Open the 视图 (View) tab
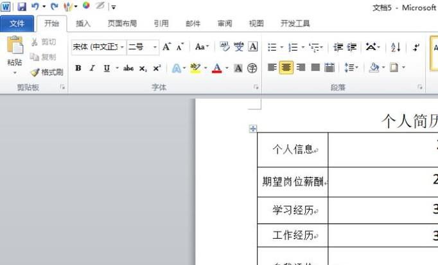438x265 pixels. [x=256, y=24]
